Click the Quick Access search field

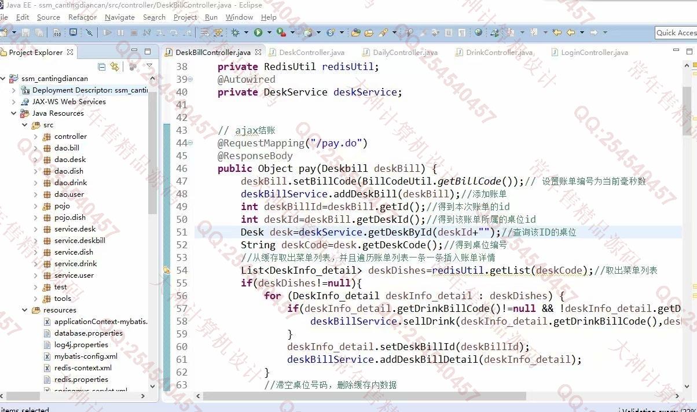point(676,33)
